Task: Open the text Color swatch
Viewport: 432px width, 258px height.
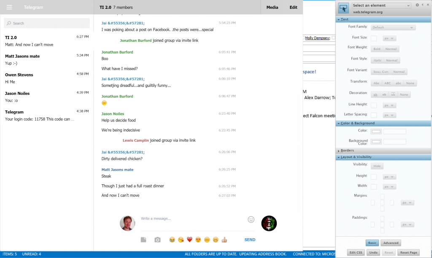Action: tap(376, 132)
